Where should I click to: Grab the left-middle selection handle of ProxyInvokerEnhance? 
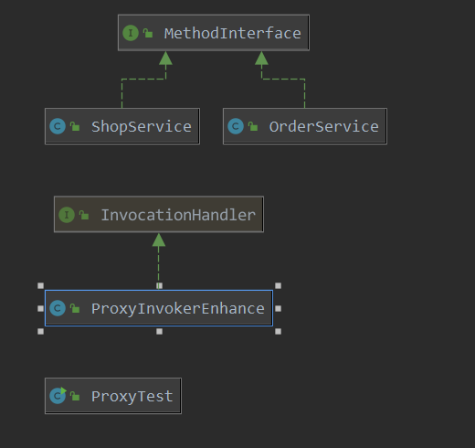coord(40,308)
